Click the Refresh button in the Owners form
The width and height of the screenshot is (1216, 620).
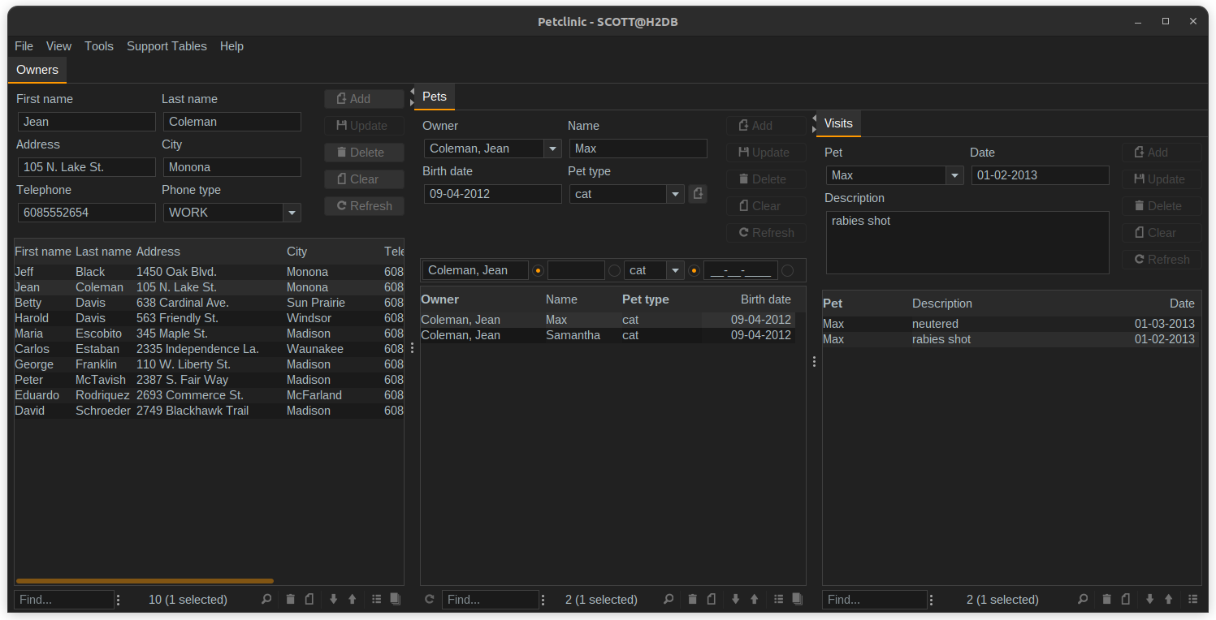pyautogui.click(x=364, y=206)
